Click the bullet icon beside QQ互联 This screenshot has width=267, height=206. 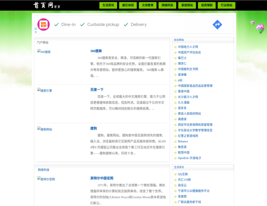[x=175, y=174]
